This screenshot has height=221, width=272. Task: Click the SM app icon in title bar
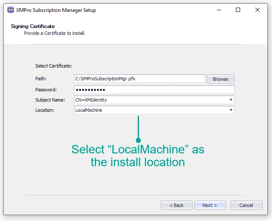(x=11, y=10)
